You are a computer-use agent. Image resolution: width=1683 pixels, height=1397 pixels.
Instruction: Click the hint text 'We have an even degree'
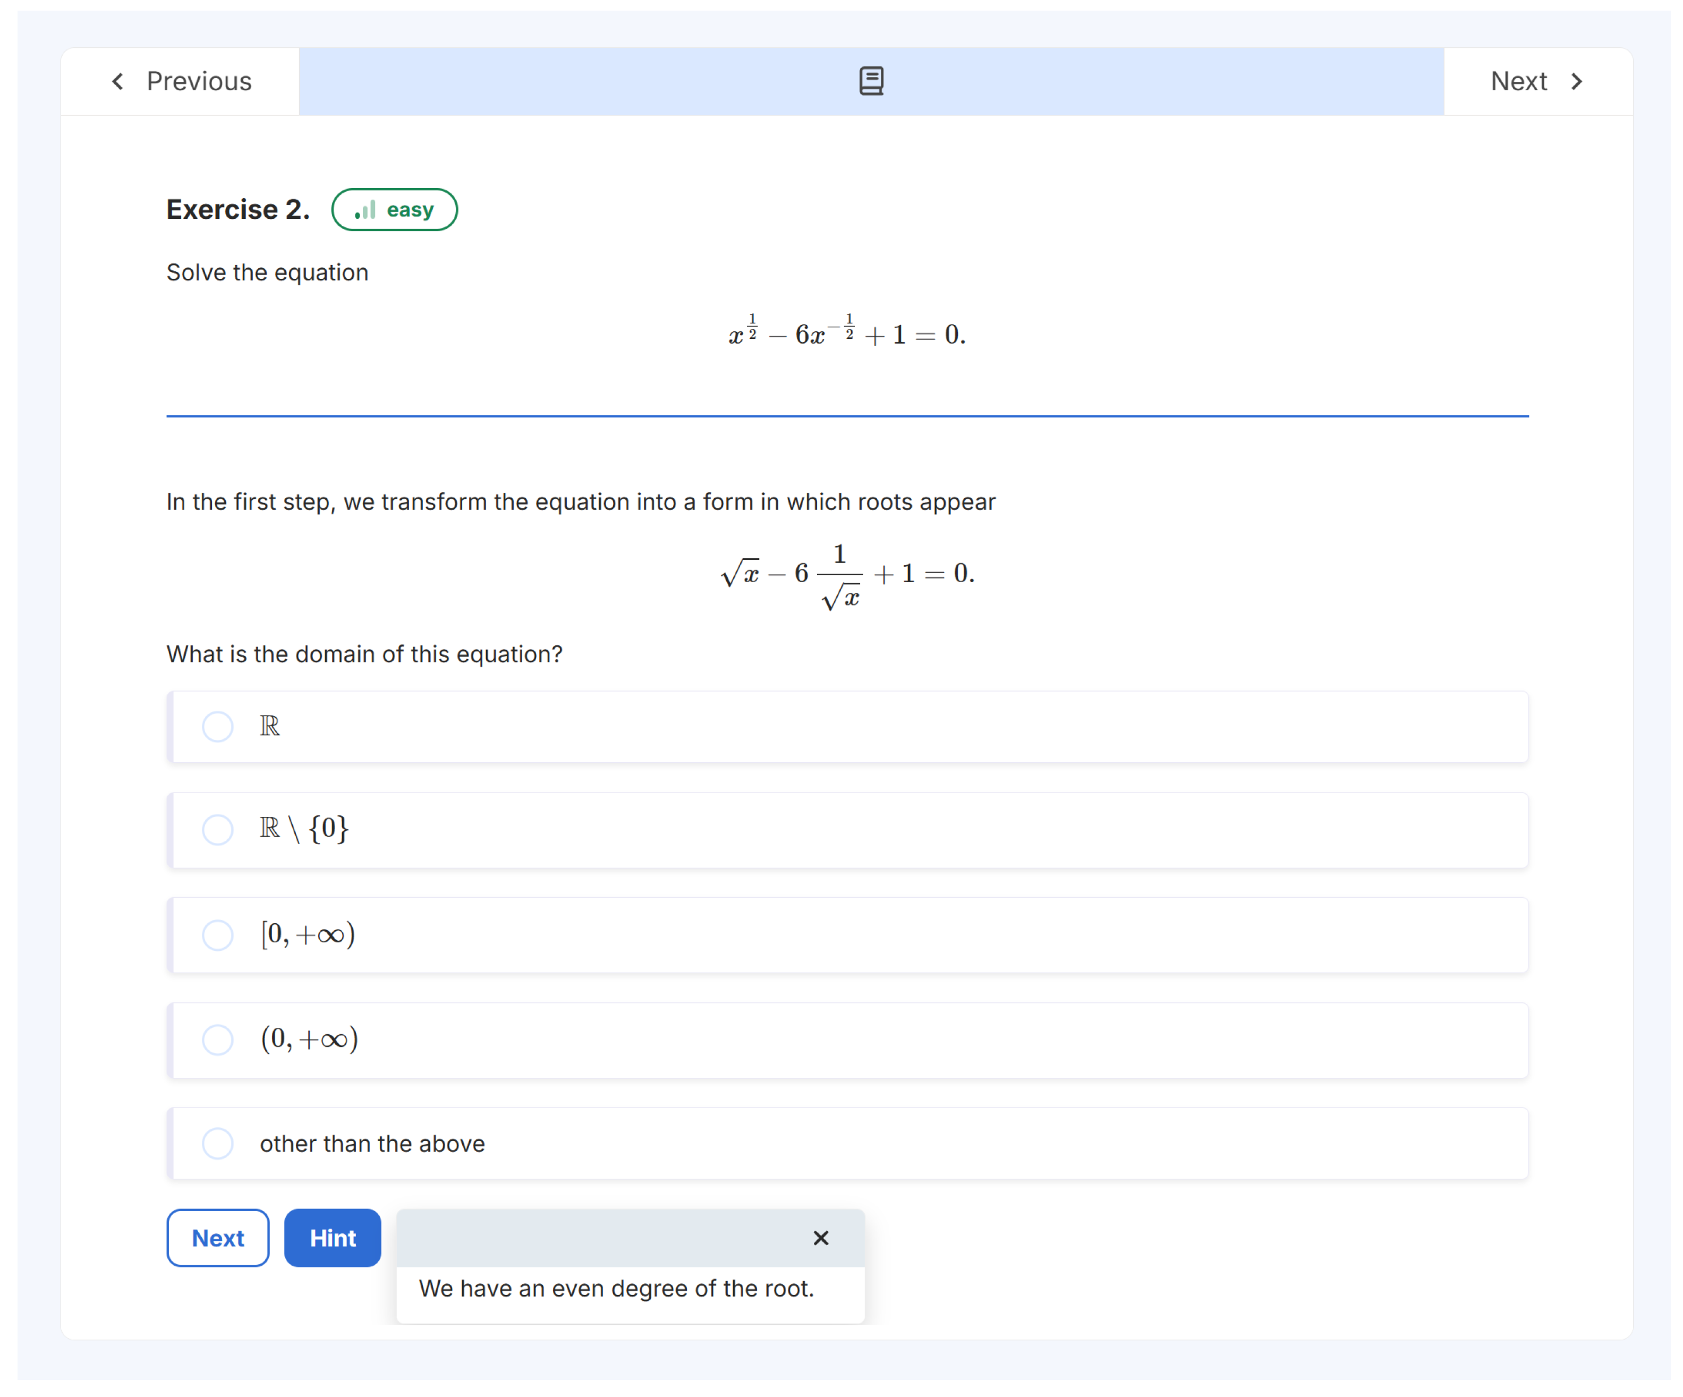616,1288
